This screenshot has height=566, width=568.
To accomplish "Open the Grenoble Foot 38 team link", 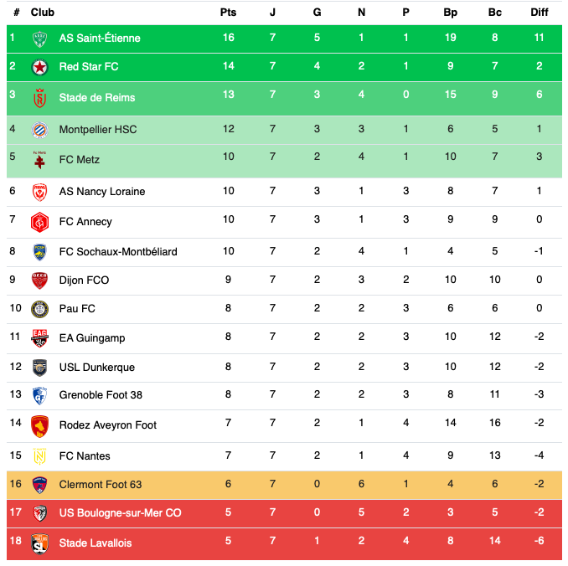I will [101, 395].
